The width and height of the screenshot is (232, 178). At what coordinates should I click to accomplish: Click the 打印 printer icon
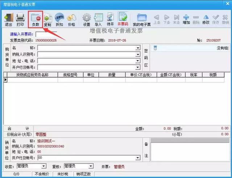click(20, 20)
